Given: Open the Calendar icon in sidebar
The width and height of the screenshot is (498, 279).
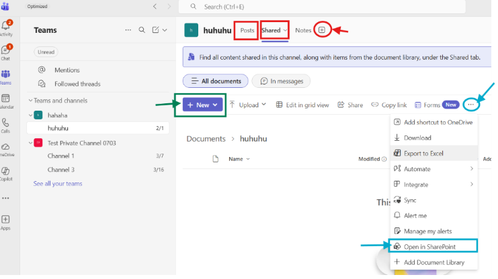Looking at the screenshot, I should 5,99.
